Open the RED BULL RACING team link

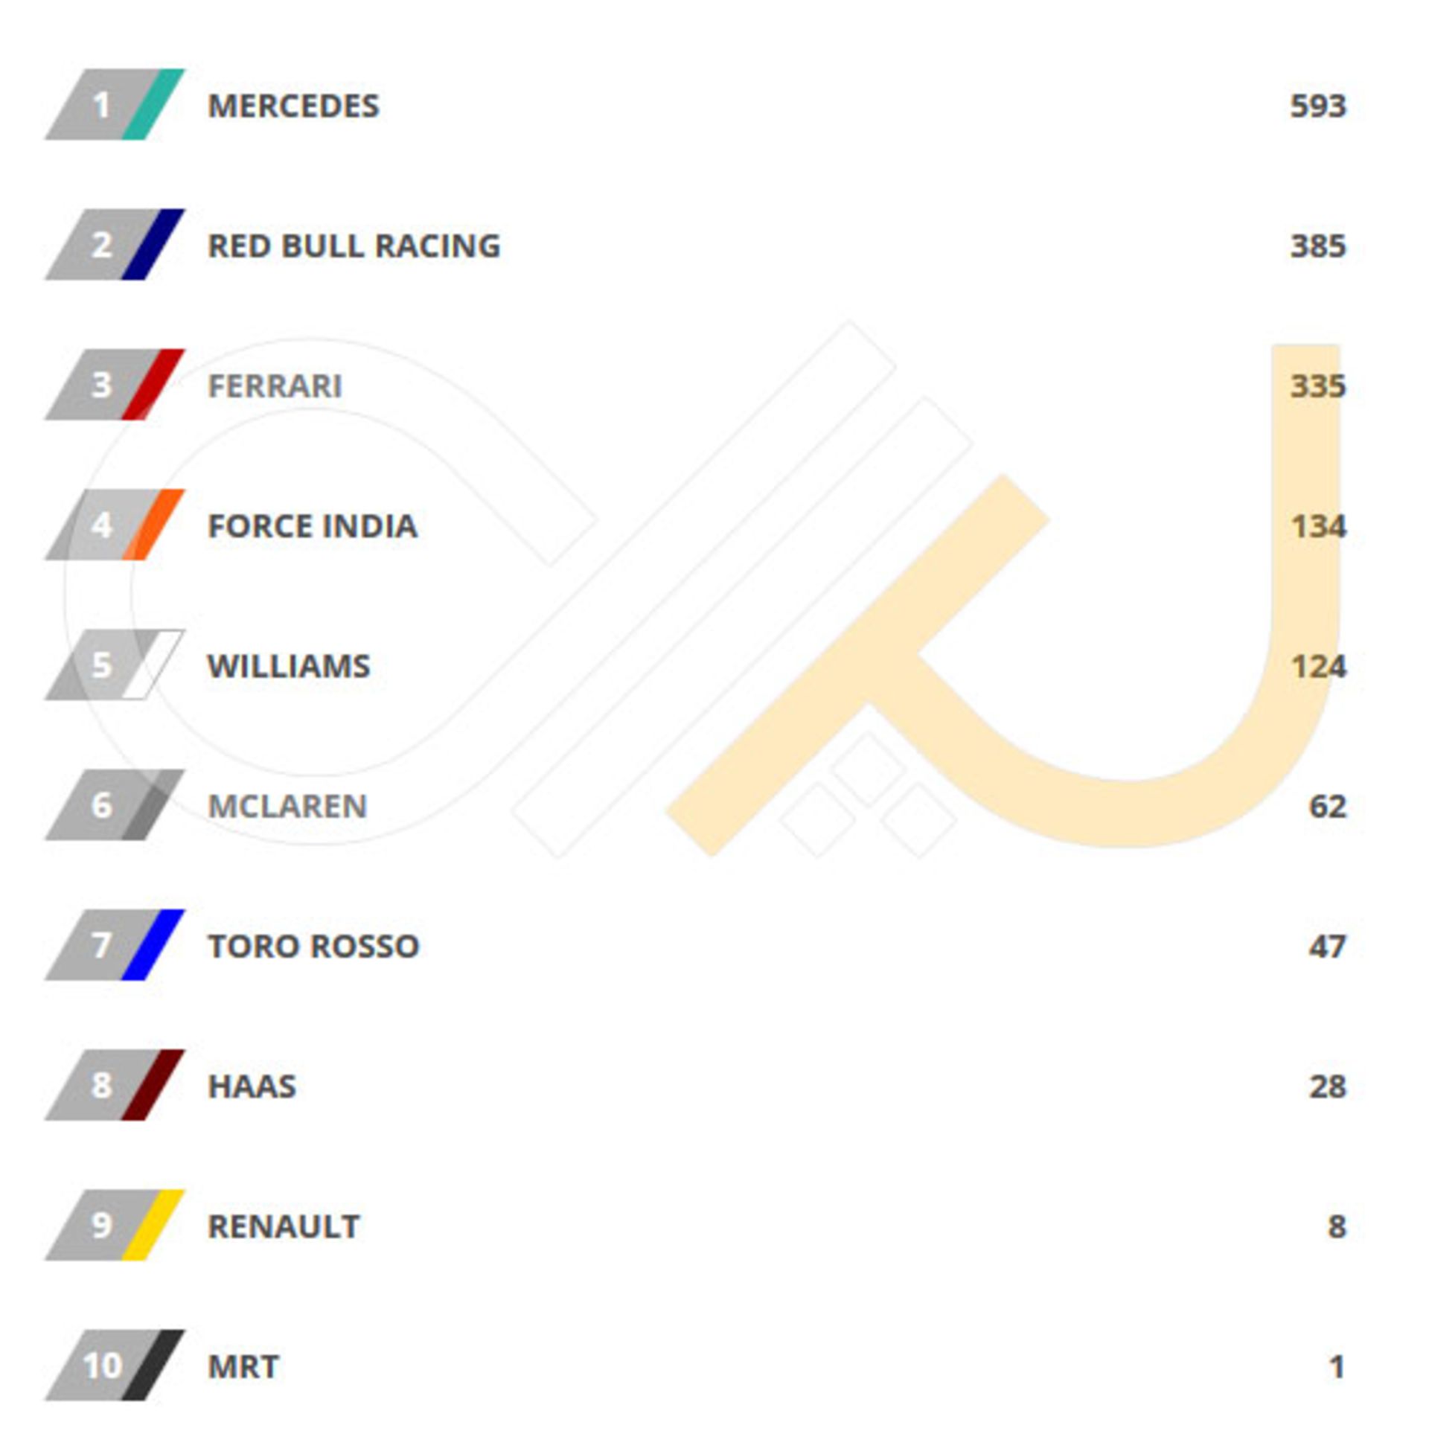[x=354, y=246]
